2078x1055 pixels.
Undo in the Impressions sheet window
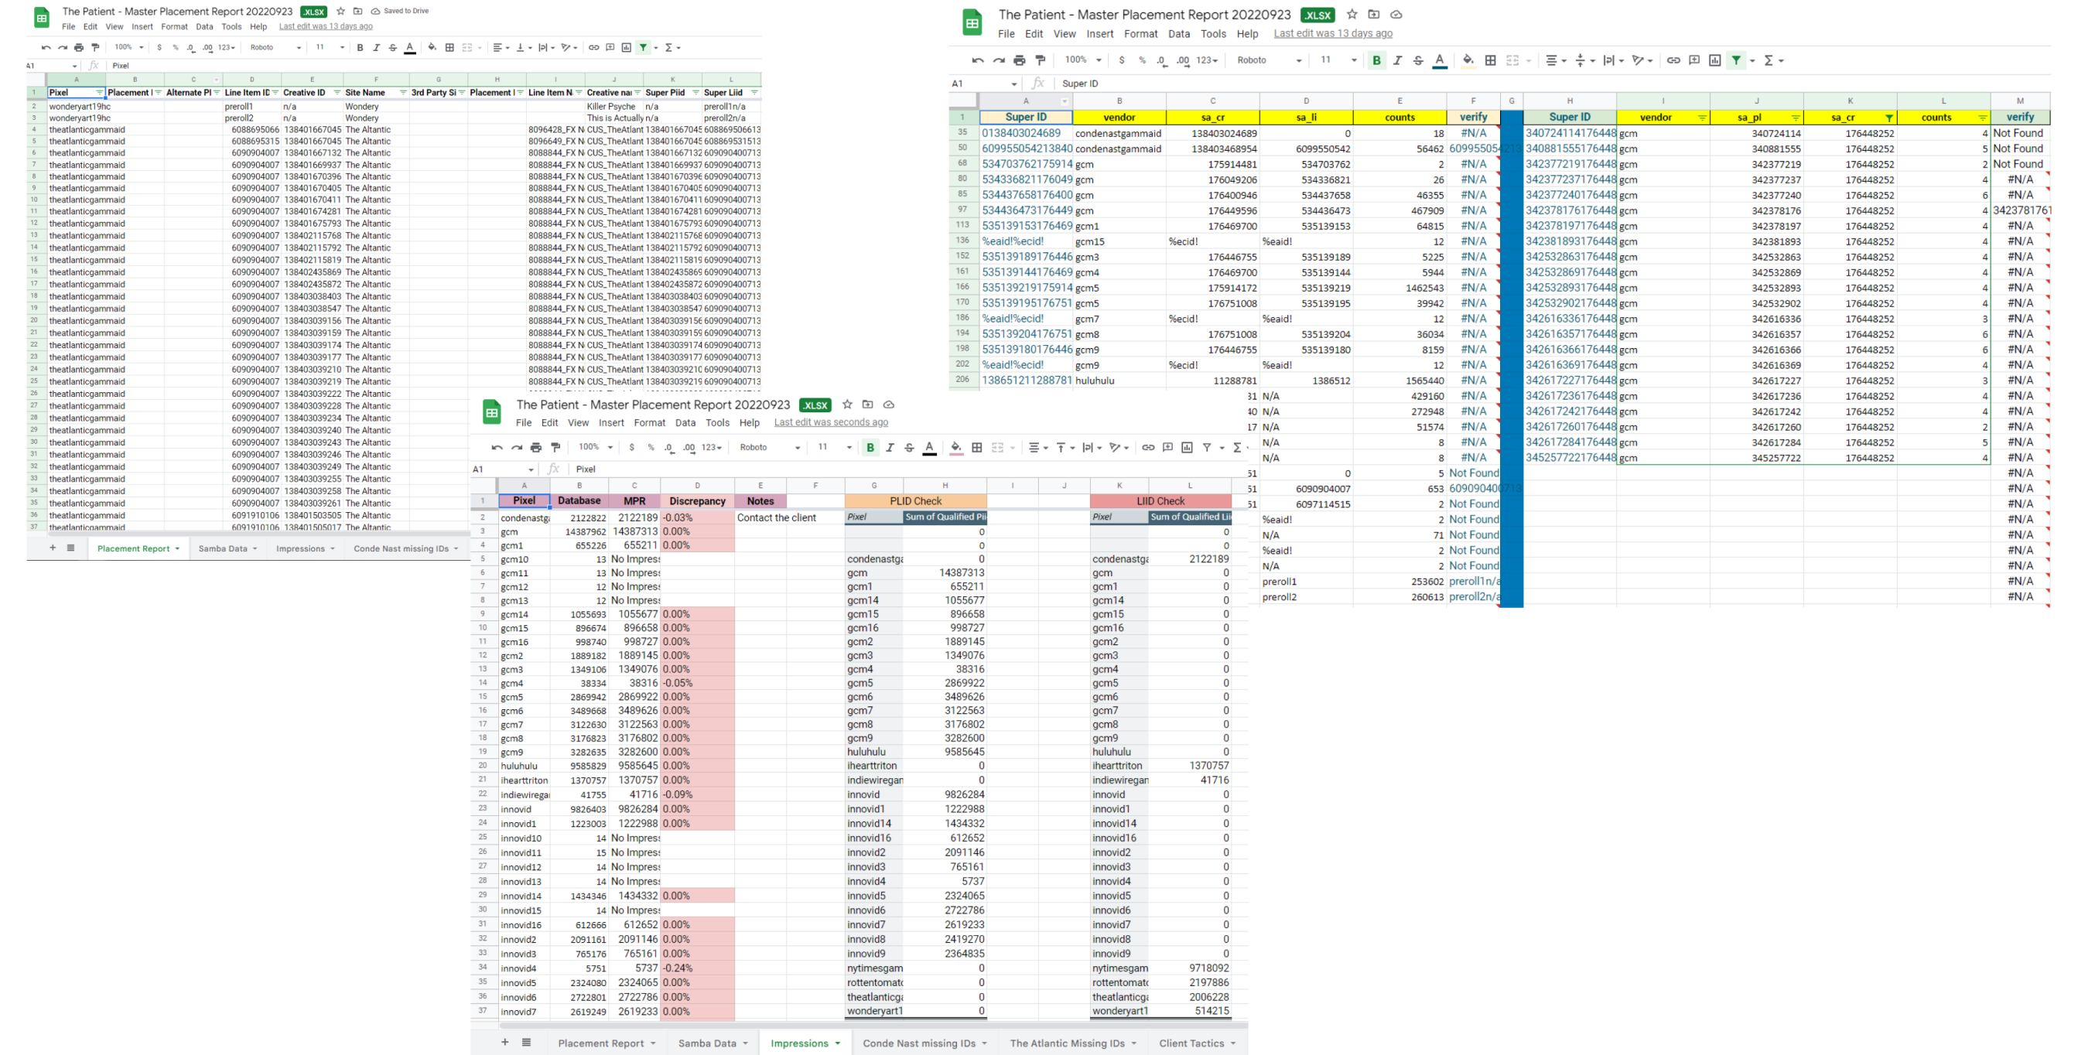tap(497, 448)
